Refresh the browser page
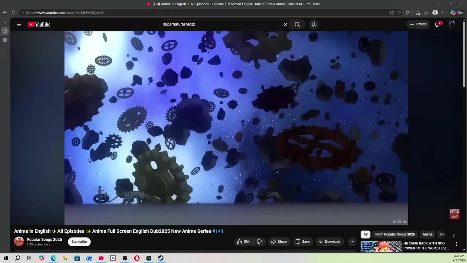This screenshot has width=467, height=263. 13,12
